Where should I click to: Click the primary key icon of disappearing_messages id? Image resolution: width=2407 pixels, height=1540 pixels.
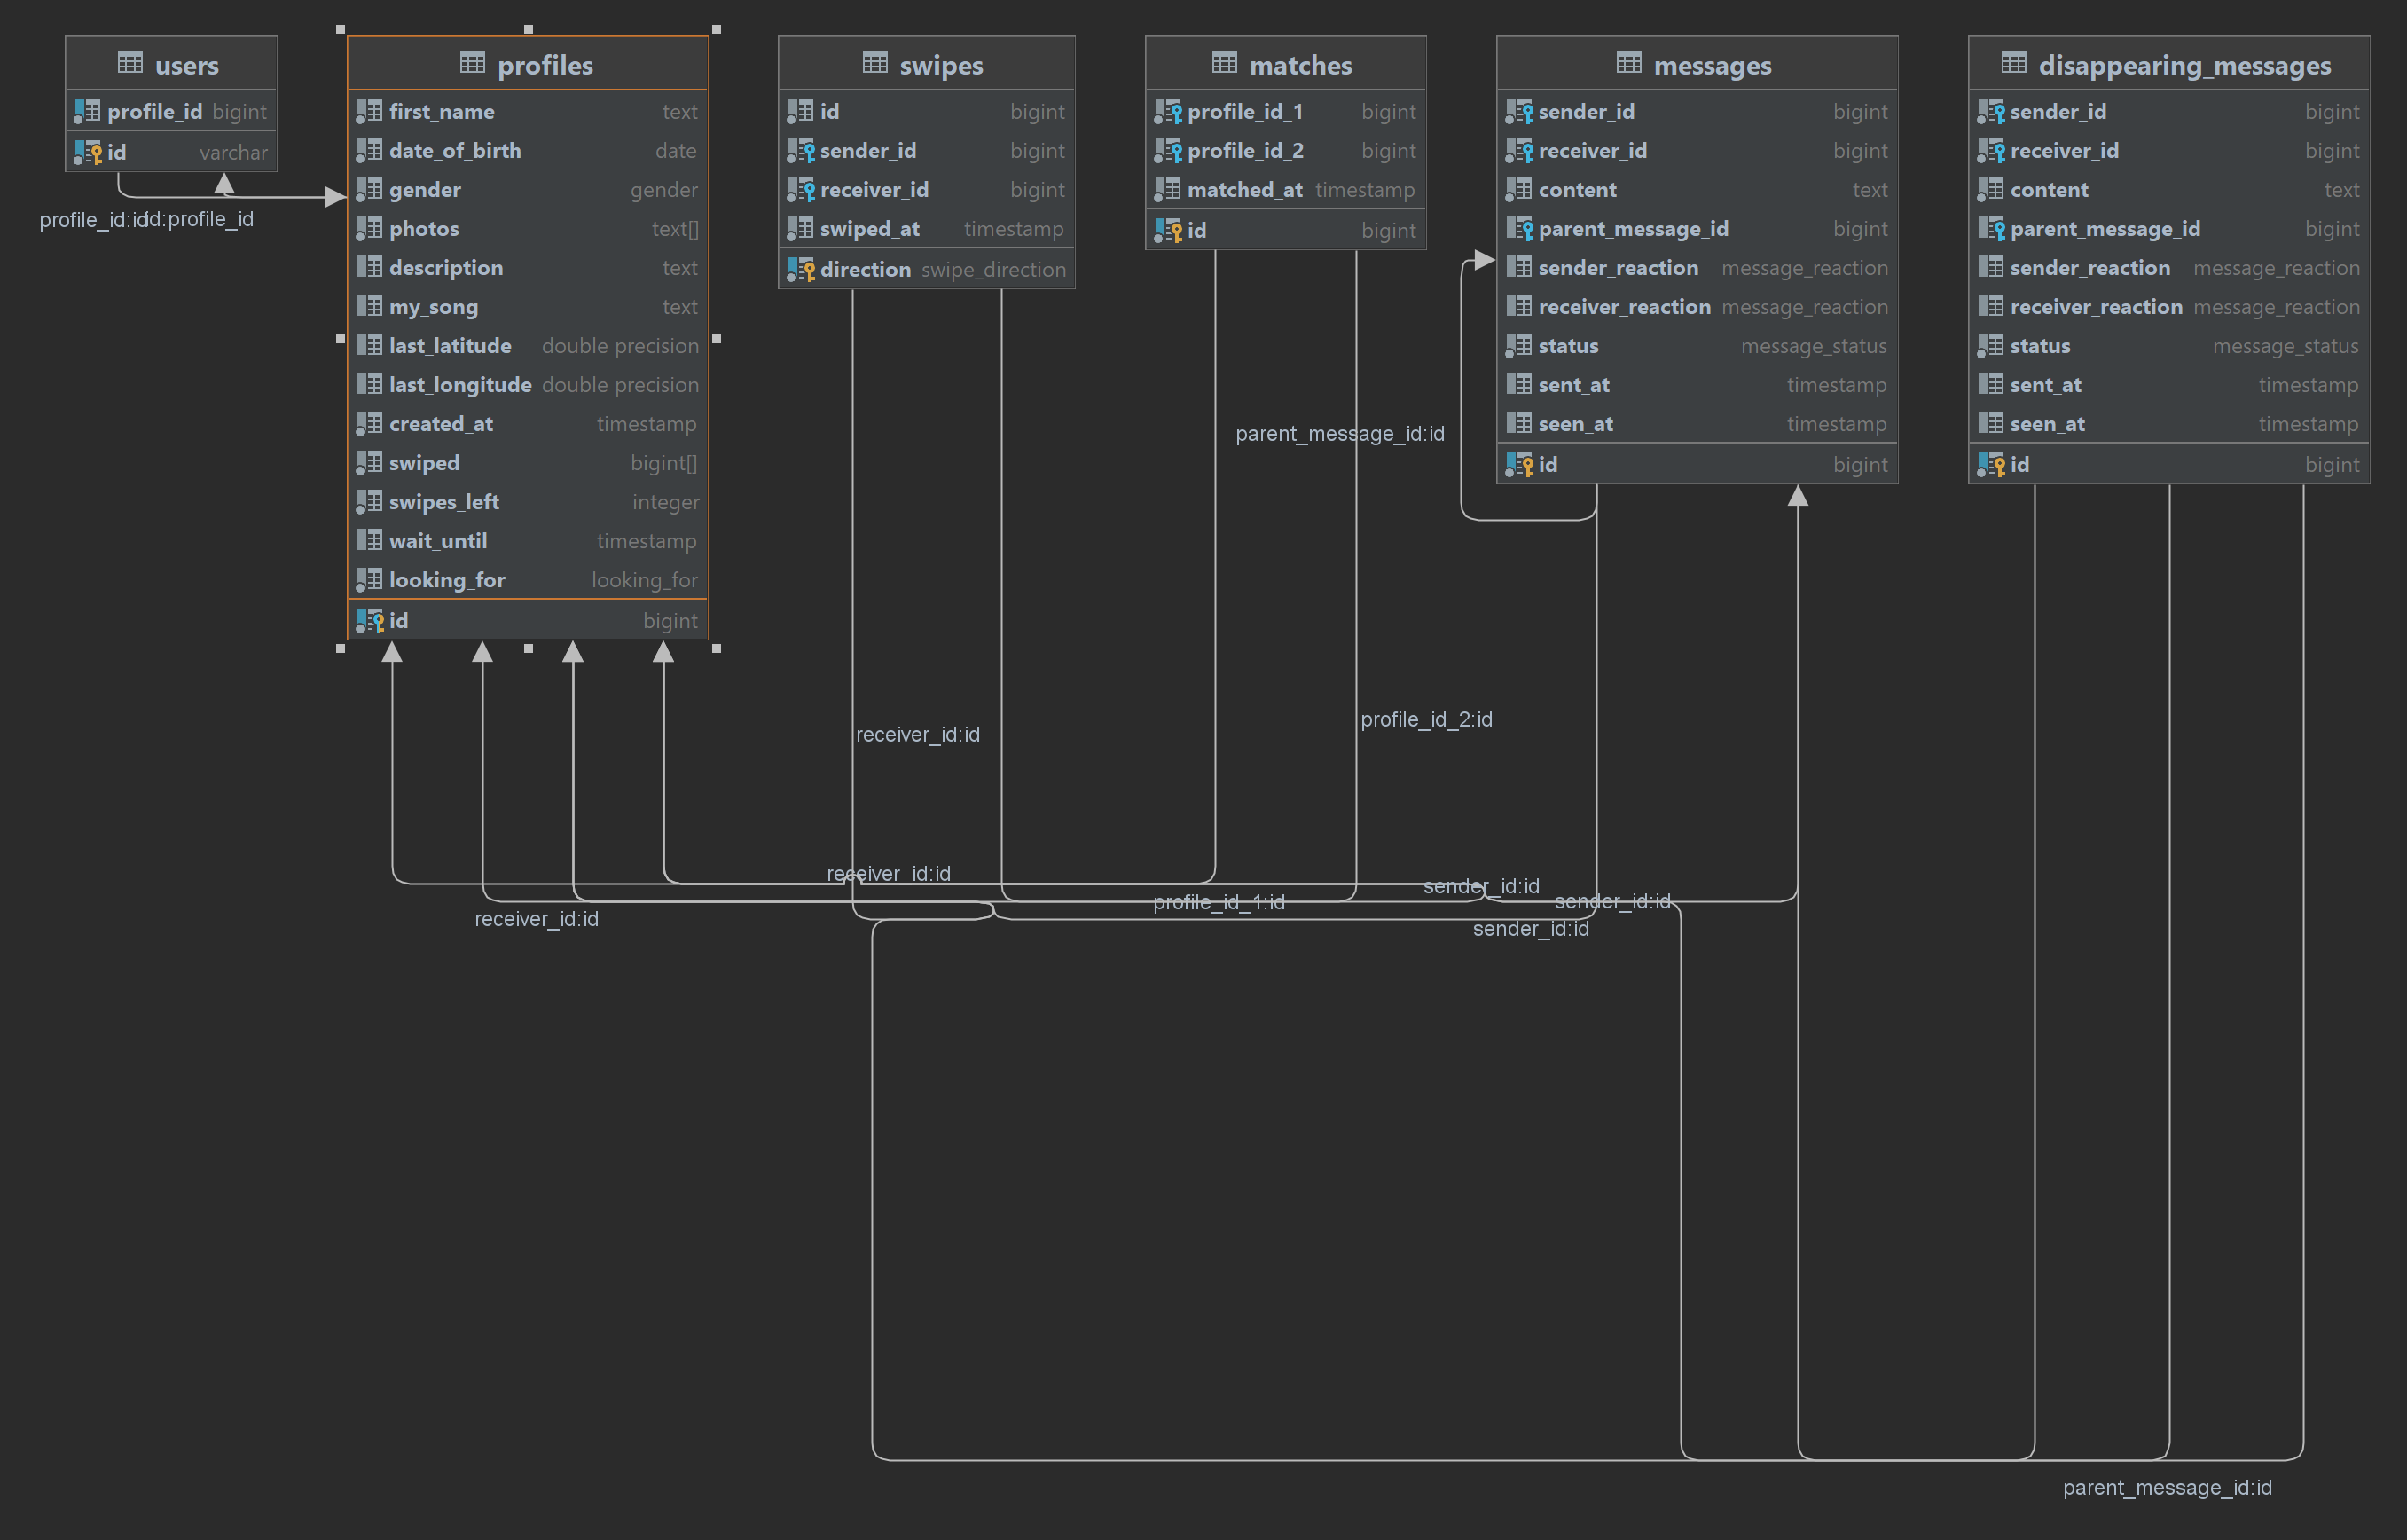[x=1991, y=465]
